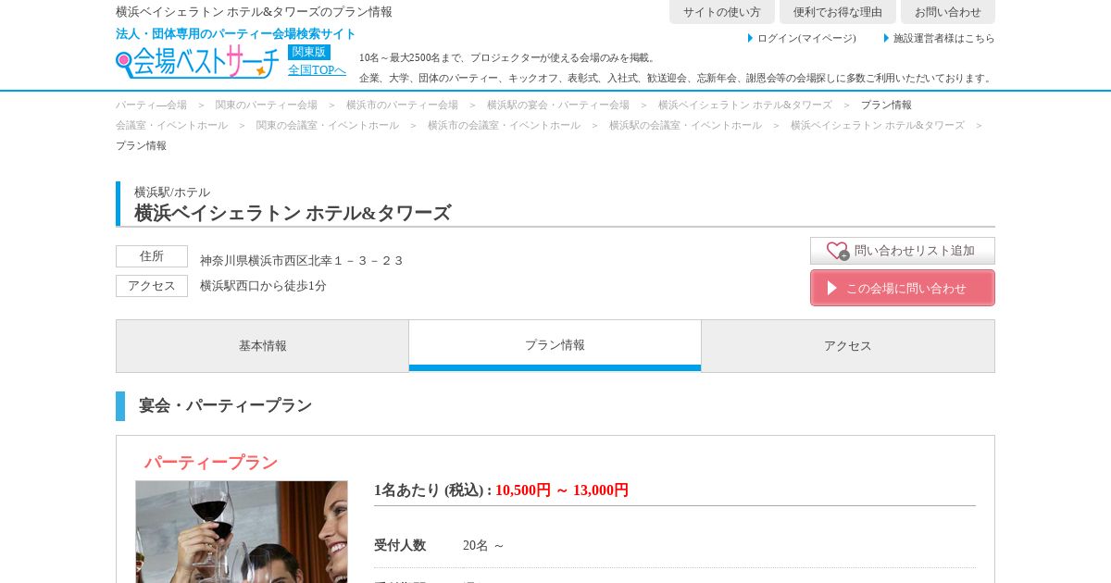This screenshot has height=583, width=1111.
Task: Select the text 横浜駅西口から徒歩1分
Action: pos(263,286)
